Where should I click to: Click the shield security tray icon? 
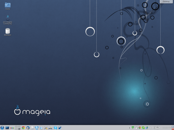147,128
